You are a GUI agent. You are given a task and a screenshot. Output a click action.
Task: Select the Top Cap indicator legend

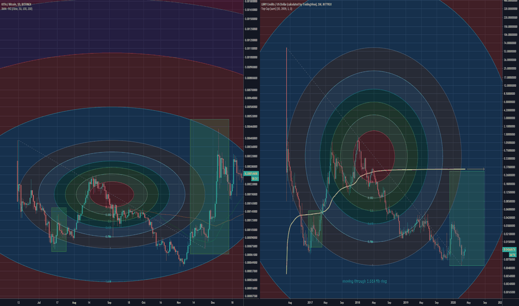pyautogui.click(x=277, y=8)
